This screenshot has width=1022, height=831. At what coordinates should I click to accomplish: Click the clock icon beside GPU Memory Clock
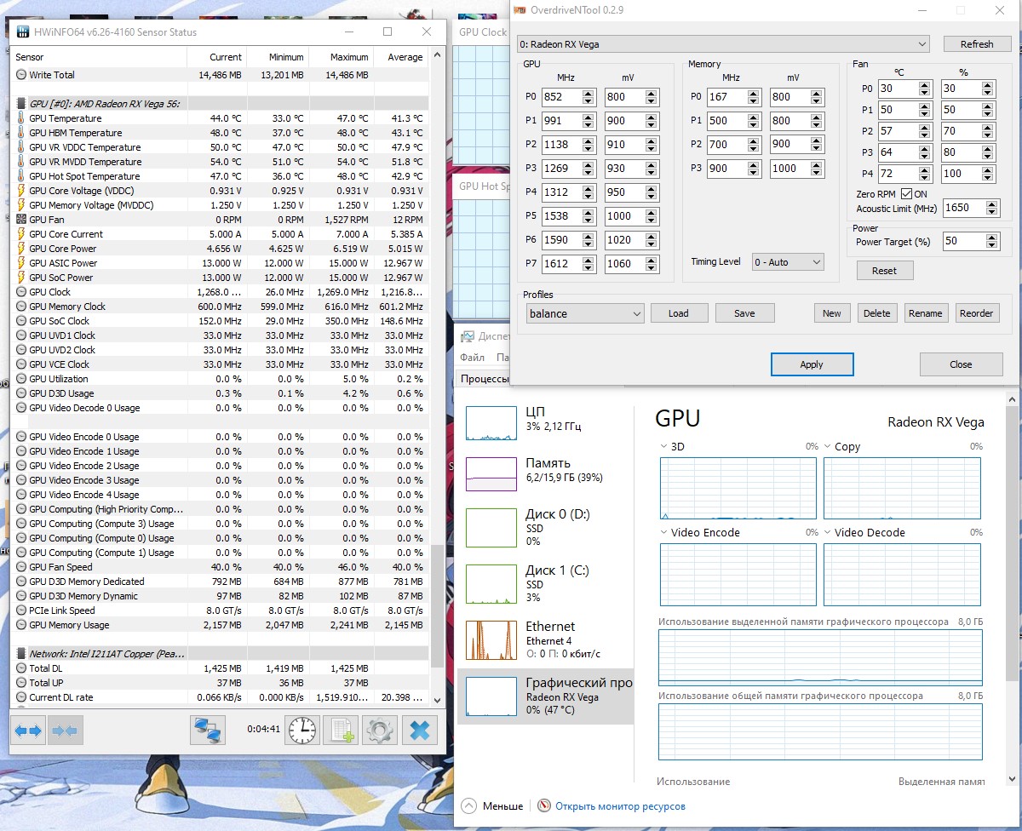tap(21, 307)
